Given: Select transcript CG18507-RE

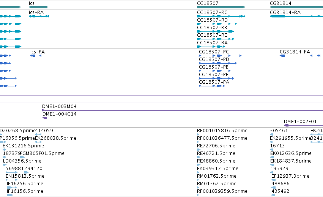Looking at the screenshot, I should (212, 35).
